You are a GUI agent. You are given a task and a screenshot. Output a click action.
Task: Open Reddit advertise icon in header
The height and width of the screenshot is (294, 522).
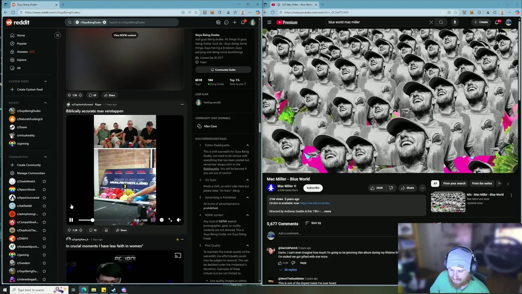coord(218,22)
